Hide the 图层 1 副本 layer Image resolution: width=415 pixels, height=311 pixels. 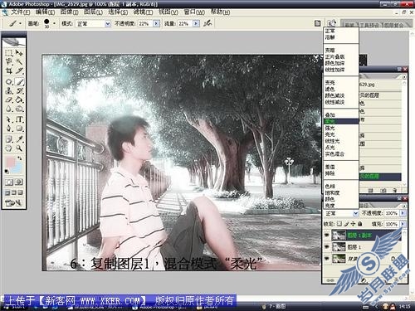pos(327,236)
